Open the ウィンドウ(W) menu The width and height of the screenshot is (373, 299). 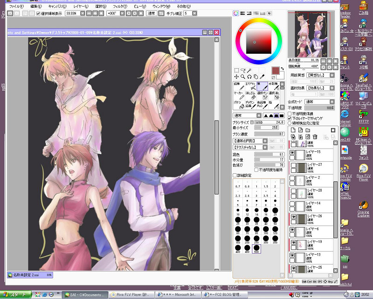pyautogui.click(x=161, y=6)
